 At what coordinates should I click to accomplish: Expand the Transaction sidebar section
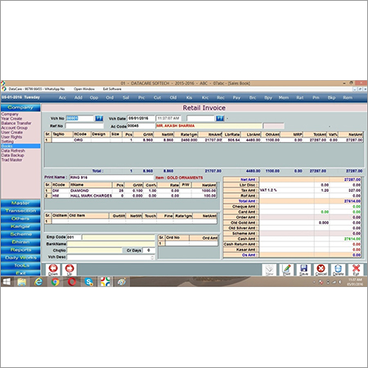[20, 211]
